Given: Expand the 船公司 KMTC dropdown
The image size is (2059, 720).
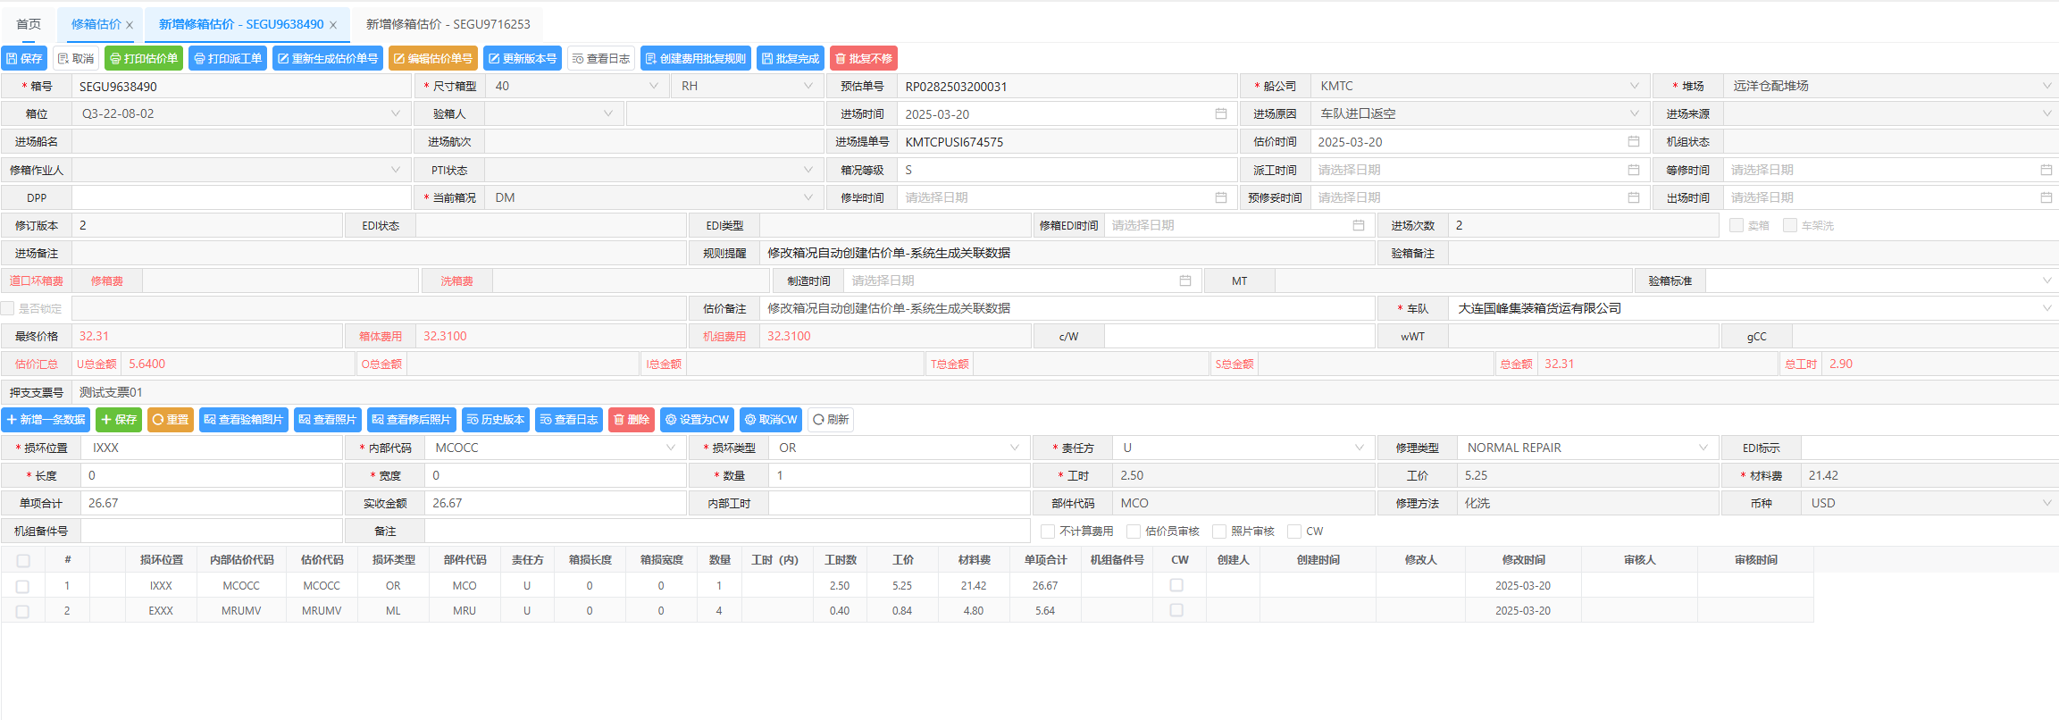Looking at the screenshot, I should [1634, 87].
